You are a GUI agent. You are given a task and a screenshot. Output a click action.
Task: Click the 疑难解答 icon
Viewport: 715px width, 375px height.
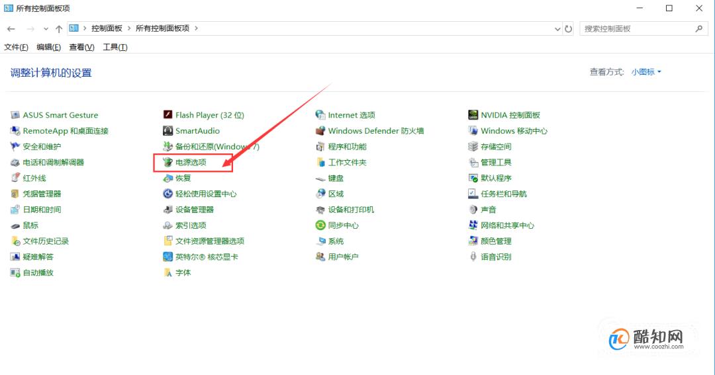pyautogui.click(x=15, y=257)
